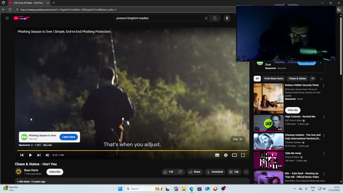343x193 pixels.
Task: Click the browser address bar URL
Action: coord(68,10)
